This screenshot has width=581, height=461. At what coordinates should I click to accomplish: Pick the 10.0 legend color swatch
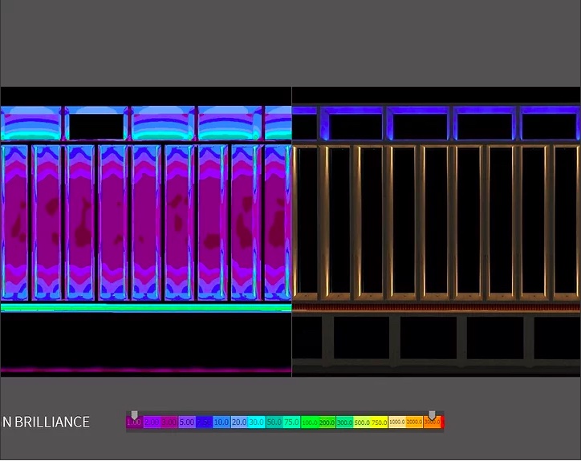coord(221,423)
